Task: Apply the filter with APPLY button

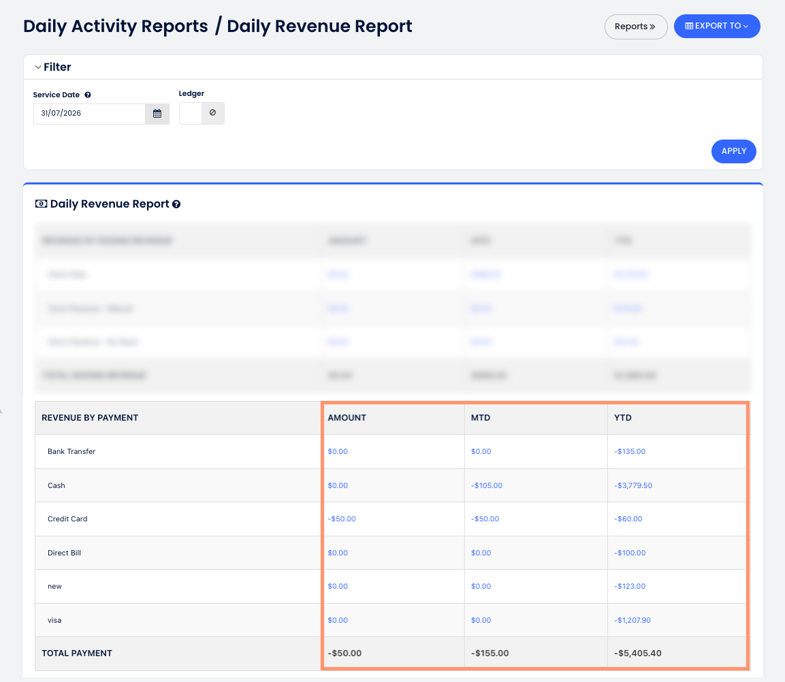Action: [733, 151]
